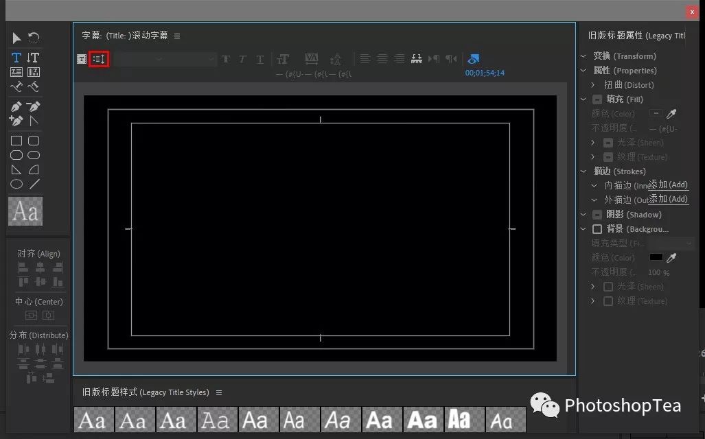
Task: Enable Texture checkbox under Background
Action: point(608,301)
